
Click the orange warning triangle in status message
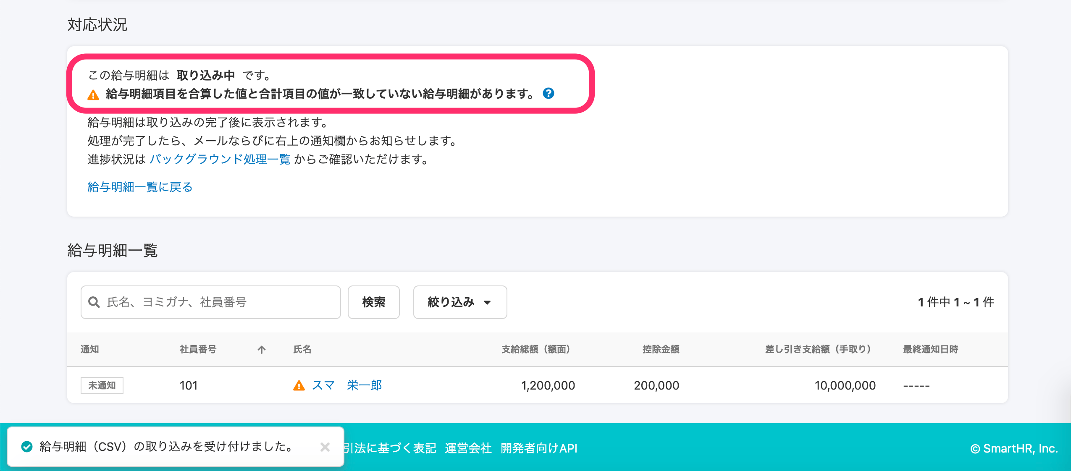click(x=93, y=95)
